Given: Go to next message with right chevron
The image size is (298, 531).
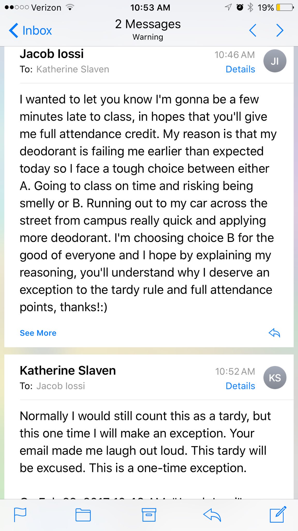Looking at the screenshot, I should [x=280, y=31].
